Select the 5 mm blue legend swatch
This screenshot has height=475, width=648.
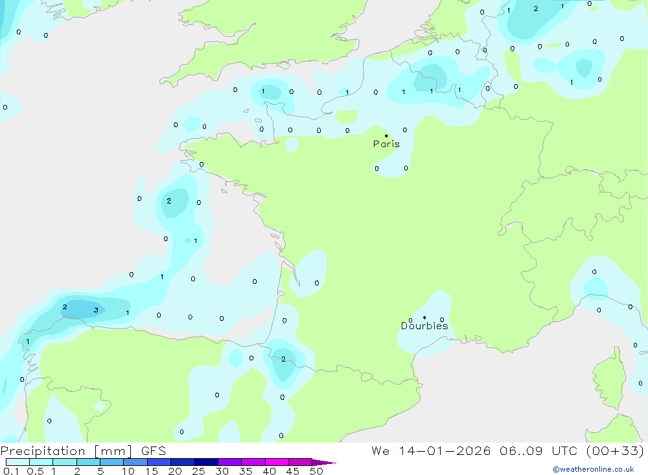pos(111,462)
